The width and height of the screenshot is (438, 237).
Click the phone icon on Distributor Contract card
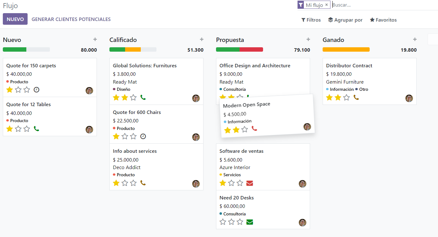[356, 97]
